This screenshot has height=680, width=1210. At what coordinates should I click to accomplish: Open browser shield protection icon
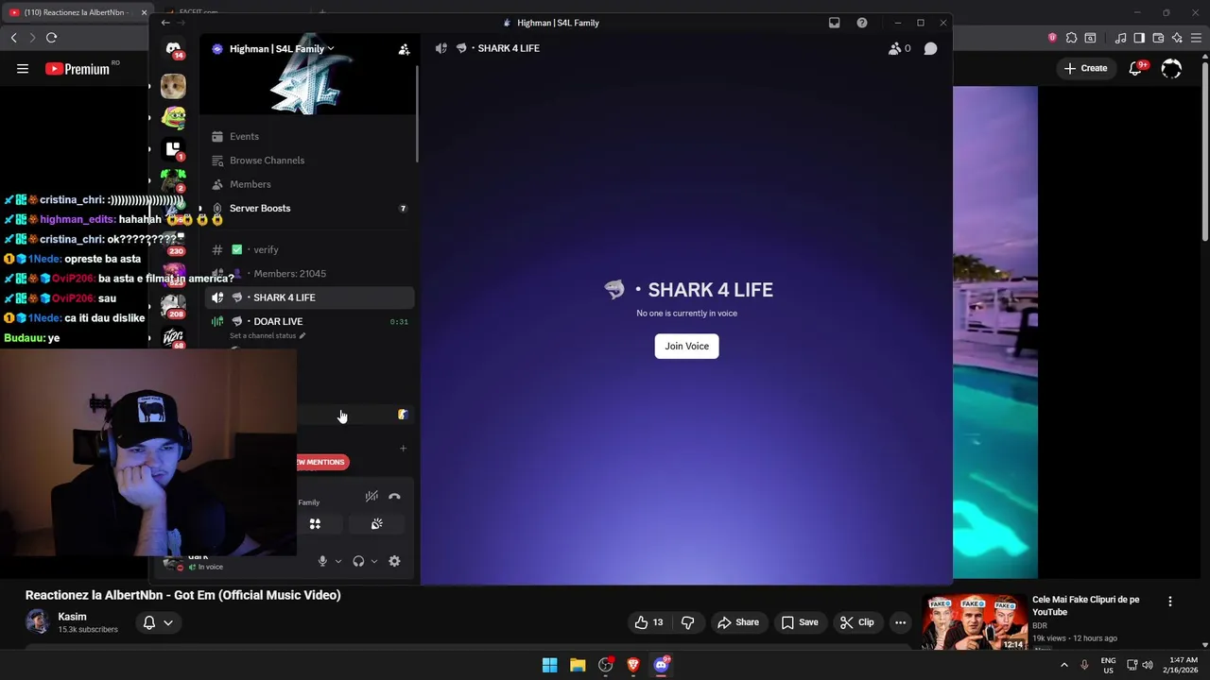[1052, 38]
